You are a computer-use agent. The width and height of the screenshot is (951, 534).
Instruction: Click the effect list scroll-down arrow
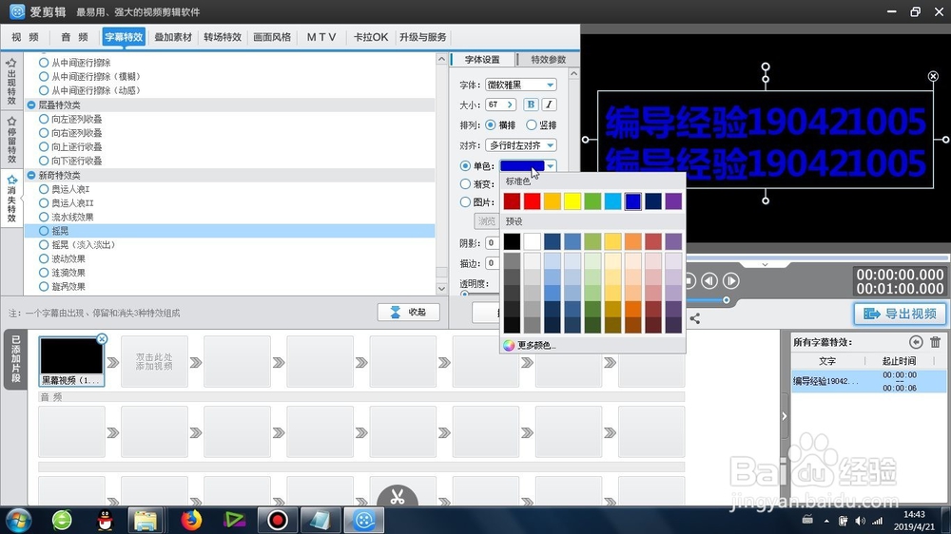[441, 289]
